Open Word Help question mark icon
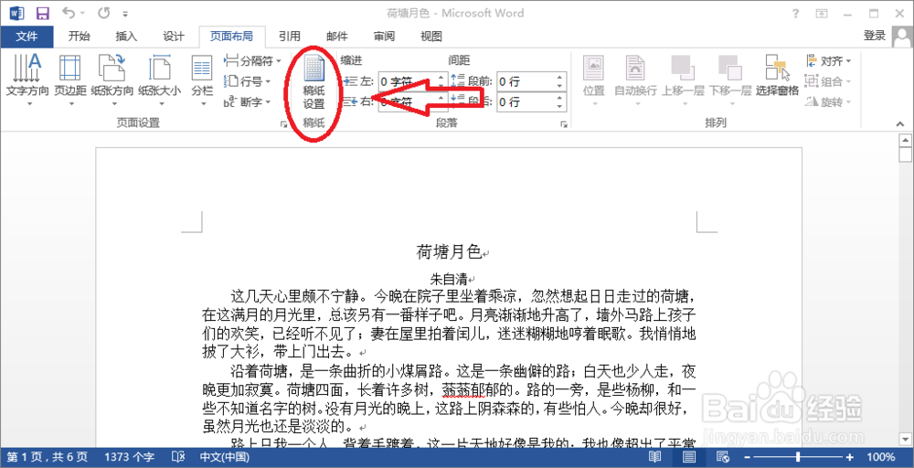This screenshot has height=468, width=914. click(x=796, y=13)
